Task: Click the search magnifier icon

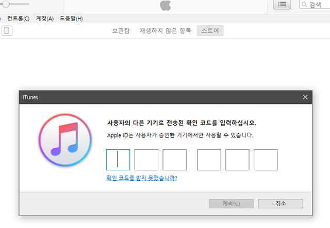Action: pyautogui.click(x=304, y=4)
